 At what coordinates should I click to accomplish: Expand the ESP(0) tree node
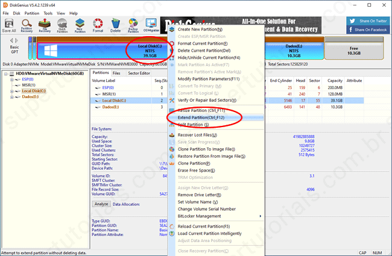tap(11, 80)
